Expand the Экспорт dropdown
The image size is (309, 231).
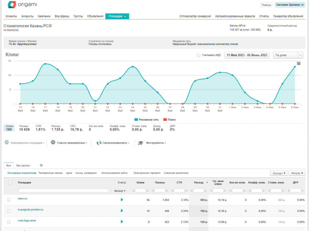(279, 173)
